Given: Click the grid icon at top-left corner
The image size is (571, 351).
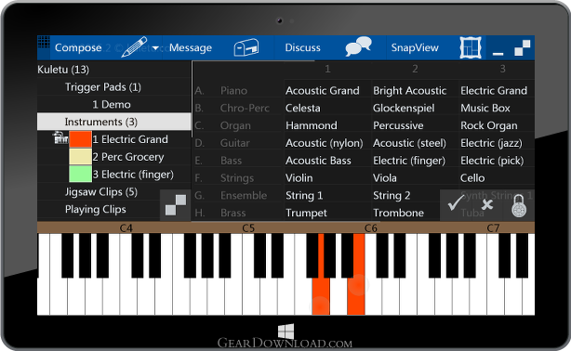Looking at the screenshot, I should [44, 42].
